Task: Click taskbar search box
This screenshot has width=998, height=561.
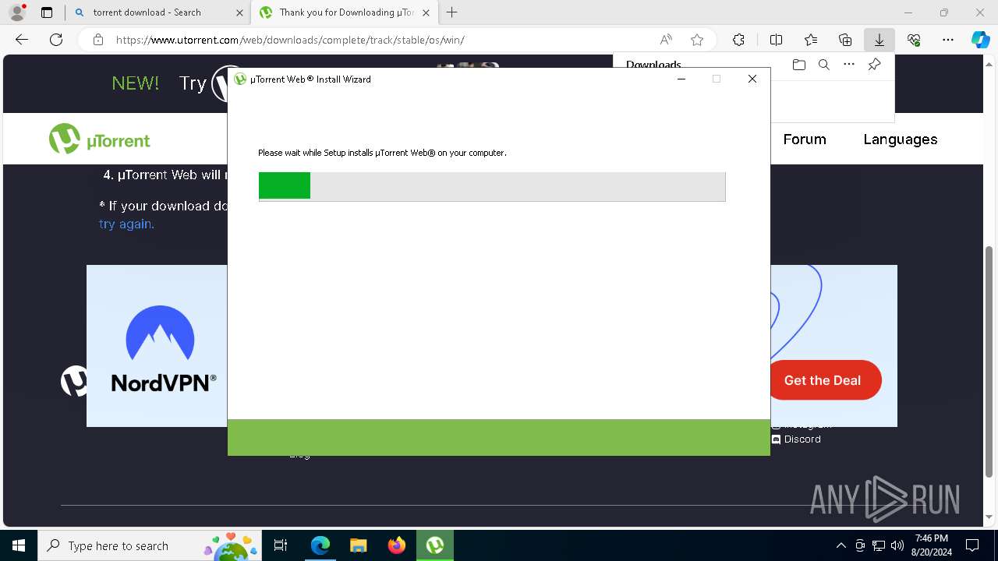Action: coord(150,545)
